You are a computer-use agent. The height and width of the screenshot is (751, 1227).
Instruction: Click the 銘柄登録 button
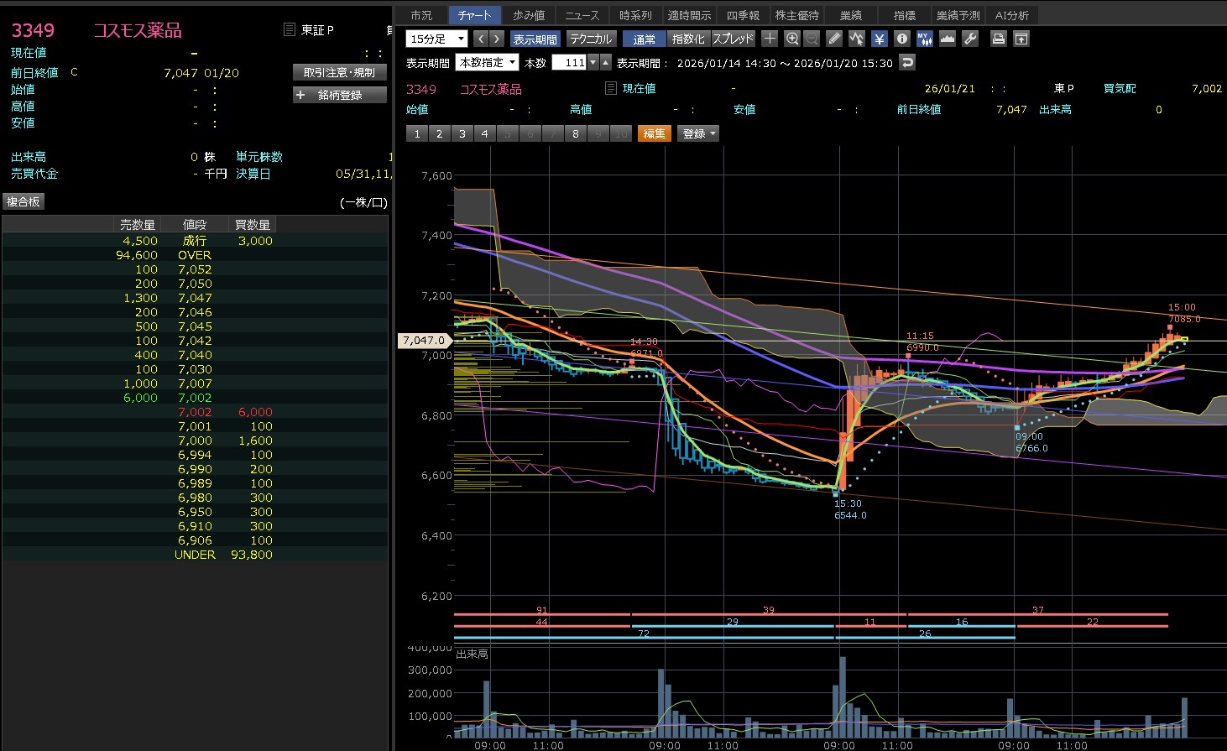[340, 95]
